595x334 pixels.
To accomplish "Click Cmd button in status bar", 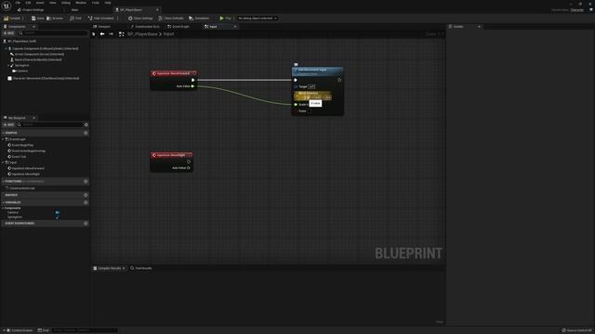I will (44, 330).
